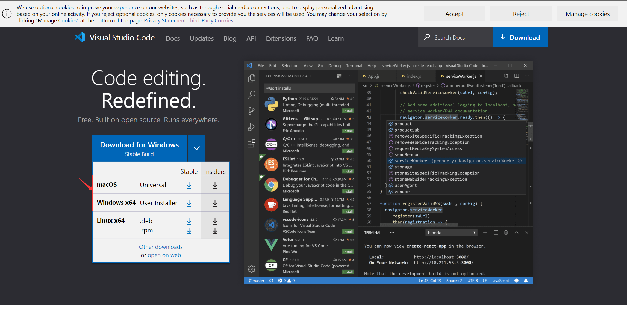This screenshot has height=313, width=627.
Task: Click the macOS Universal Stable download icon
Action: [189, 186]
